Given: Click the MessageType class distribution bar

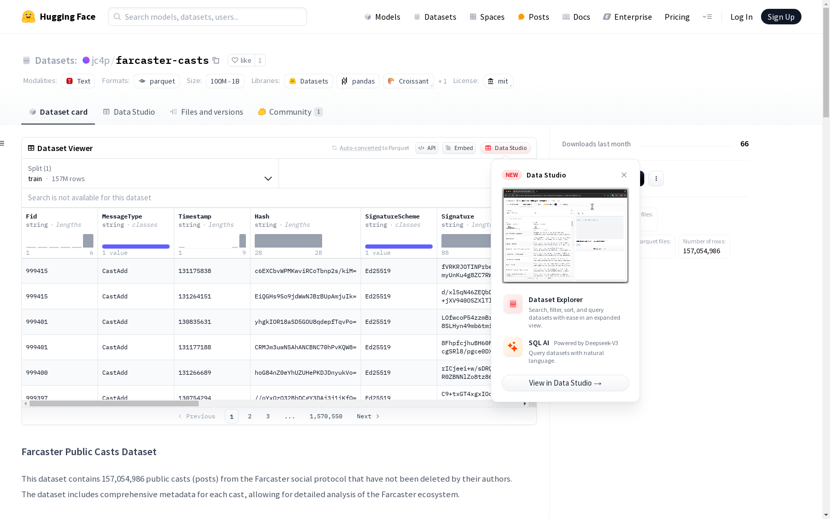Looking at the screenshot, I should [136, 247].
